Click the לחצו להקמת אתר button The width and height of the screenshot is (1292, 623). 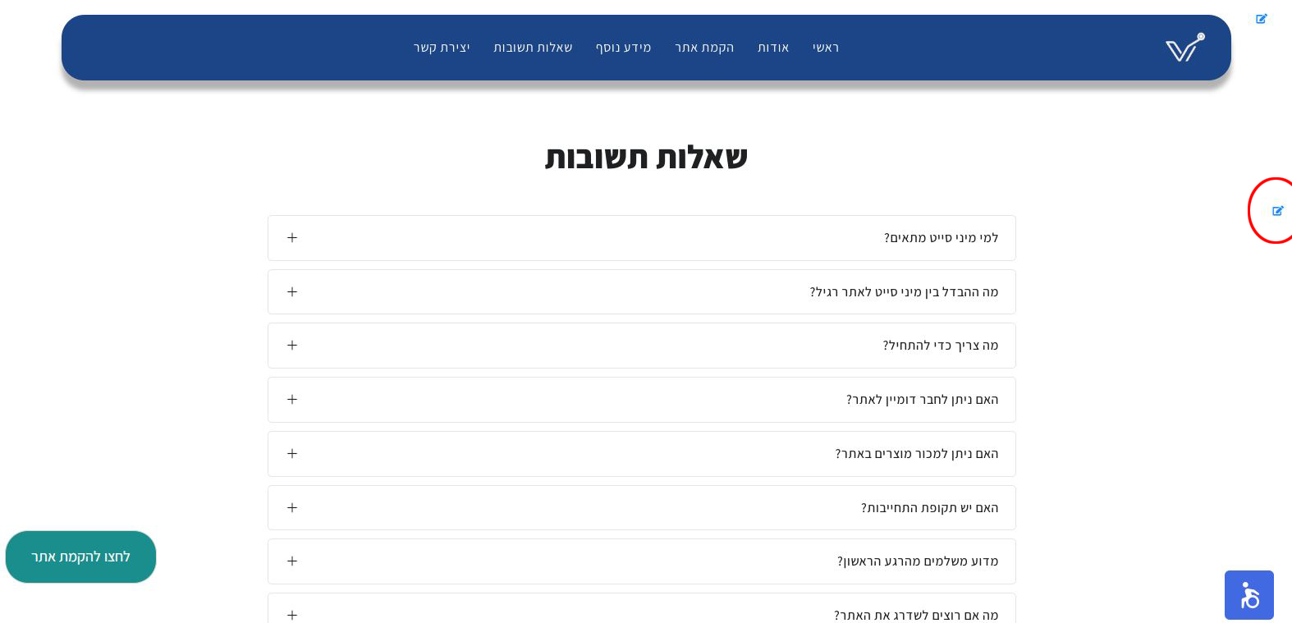[x=80, y=557]
